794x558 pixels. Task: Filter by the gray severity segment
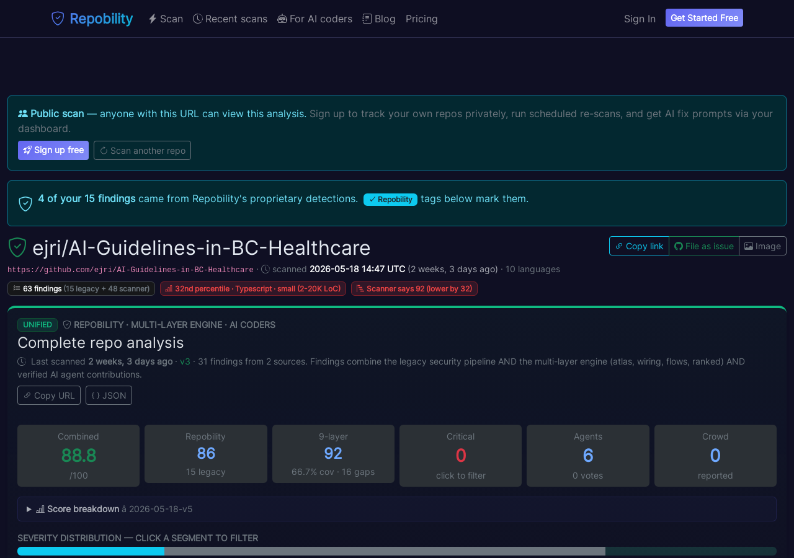pyautogui.click(x=385, y=551)
